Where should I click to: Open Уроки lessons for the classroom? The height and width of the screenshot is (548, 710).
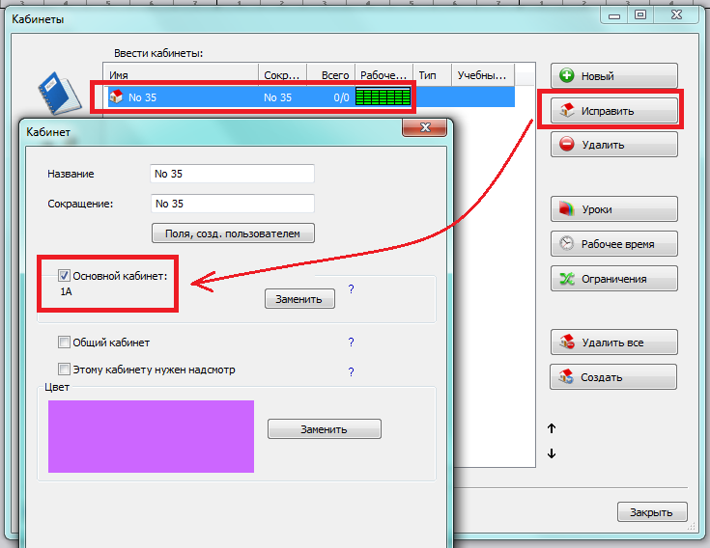pos(614,209)
